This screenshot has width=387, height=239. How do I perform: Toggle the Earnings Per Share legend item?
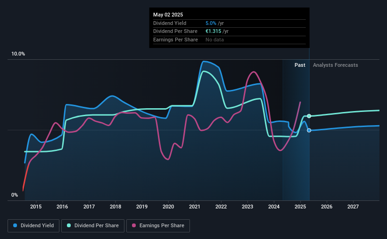click(x=158, y=226)
